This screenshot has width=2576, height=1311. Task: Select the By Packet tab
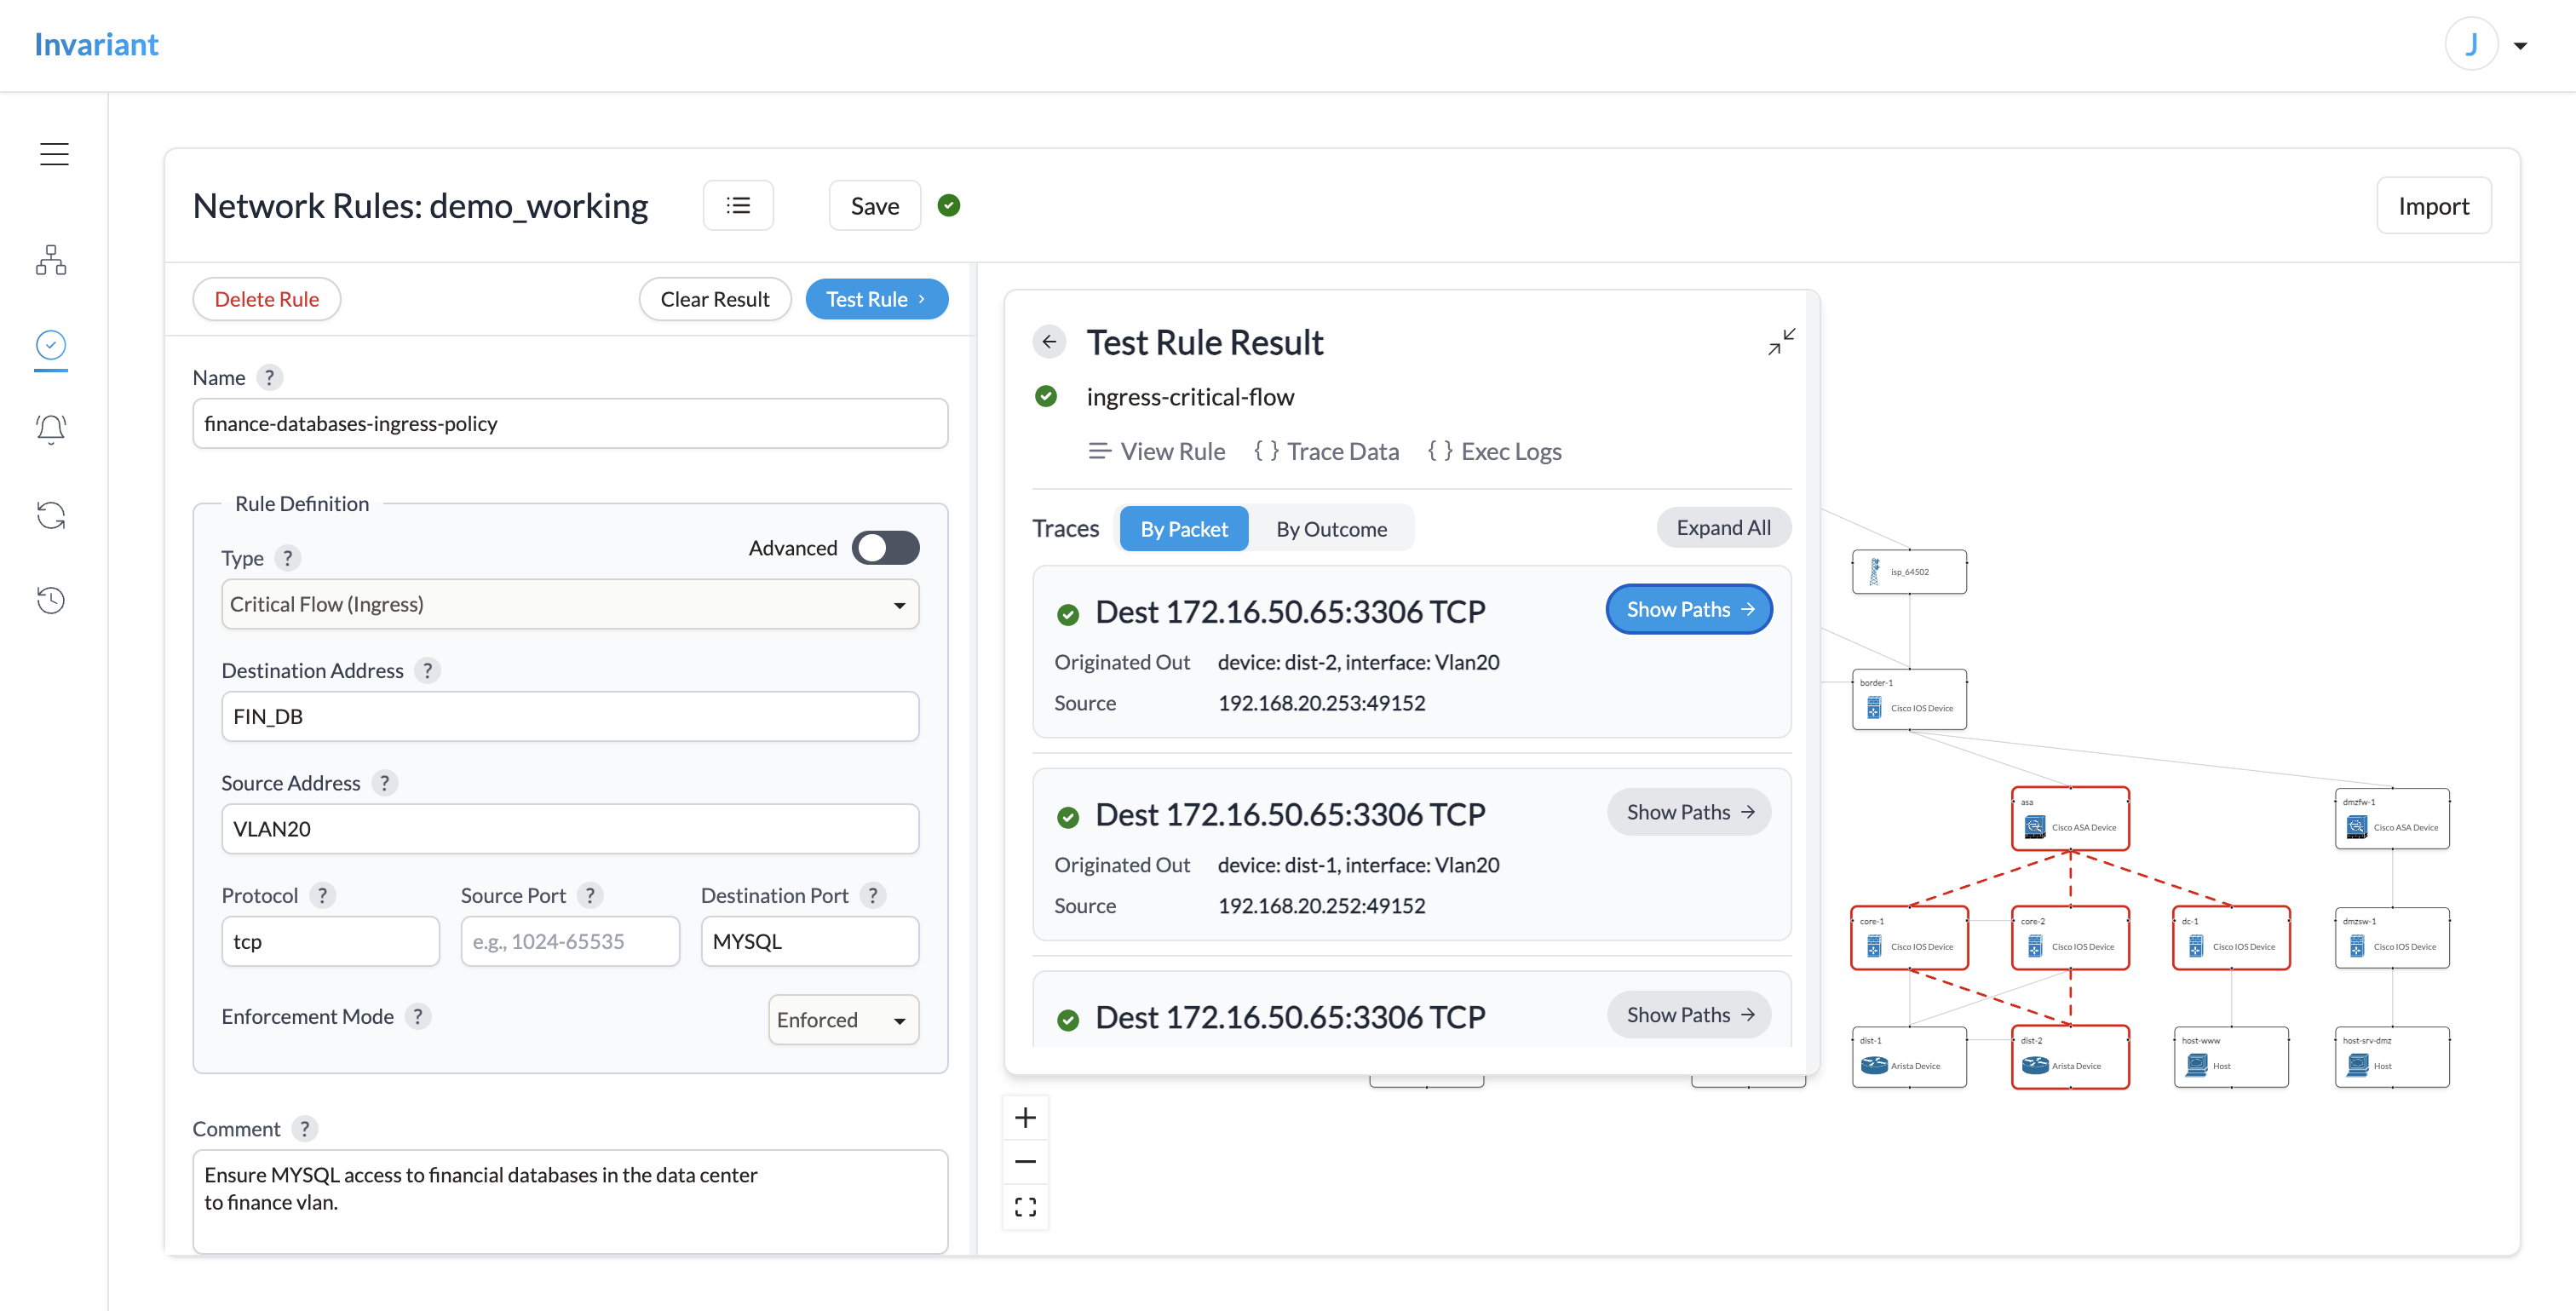[x=1183, y=529]
